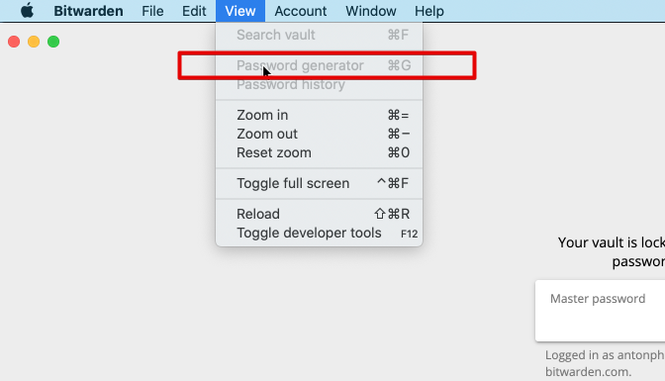665x381 pixels.
Task: Collapse the open View menu
Action: (240, 11)
